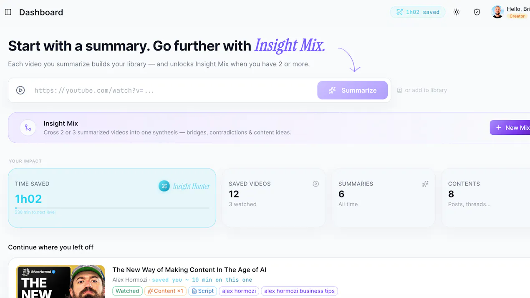The image size is (530, 298).
Task: Switch theme with the sun icon
Action: tap(457, 12)
